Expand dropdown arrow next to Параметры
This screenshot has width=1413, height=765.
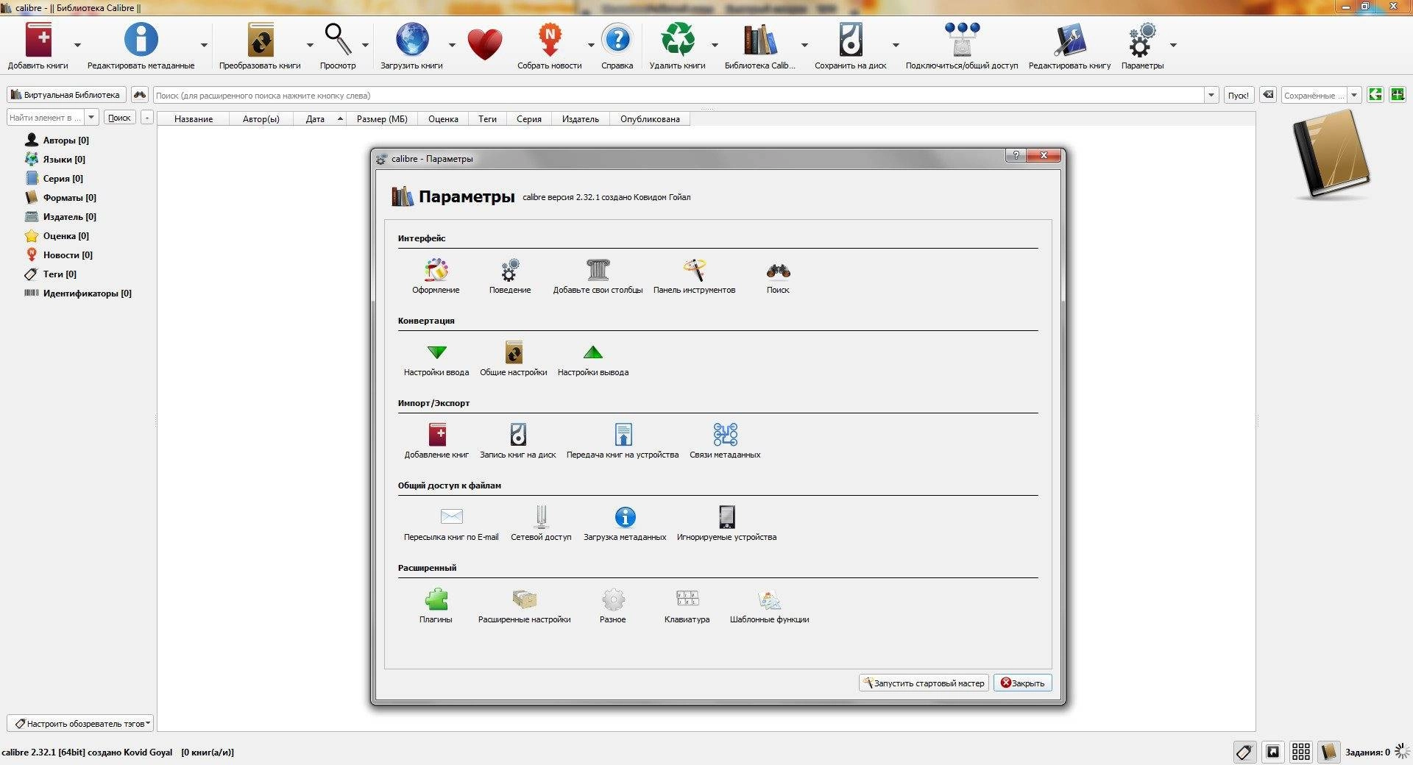click(1173, 46)
